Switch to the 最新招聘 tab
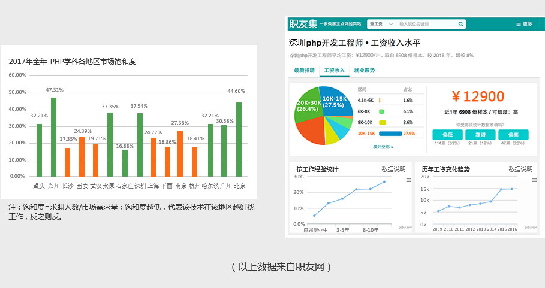 click(x=304, y=70)
